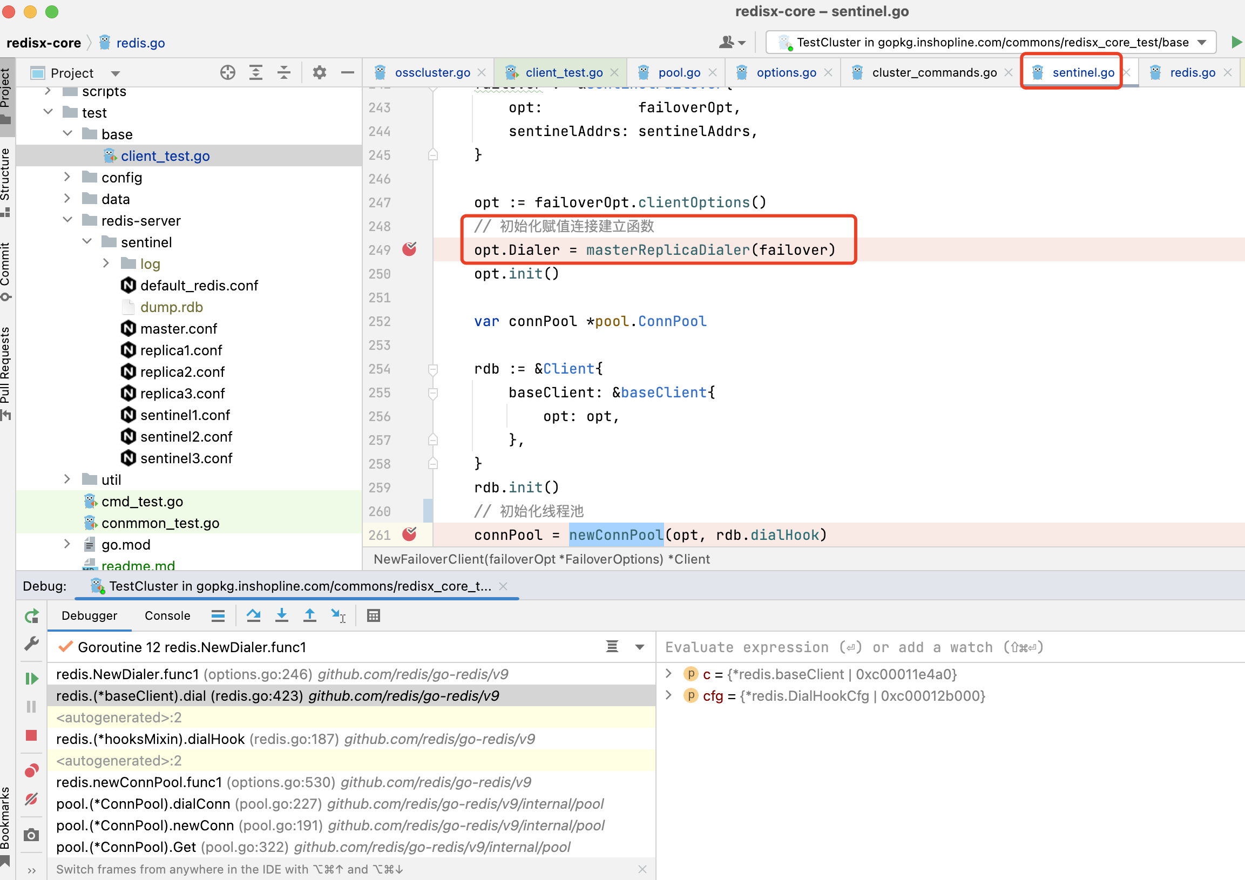Click the Rerun debug session icon
The width and height of the screenshot is (1245, 880).
(31, 616)
